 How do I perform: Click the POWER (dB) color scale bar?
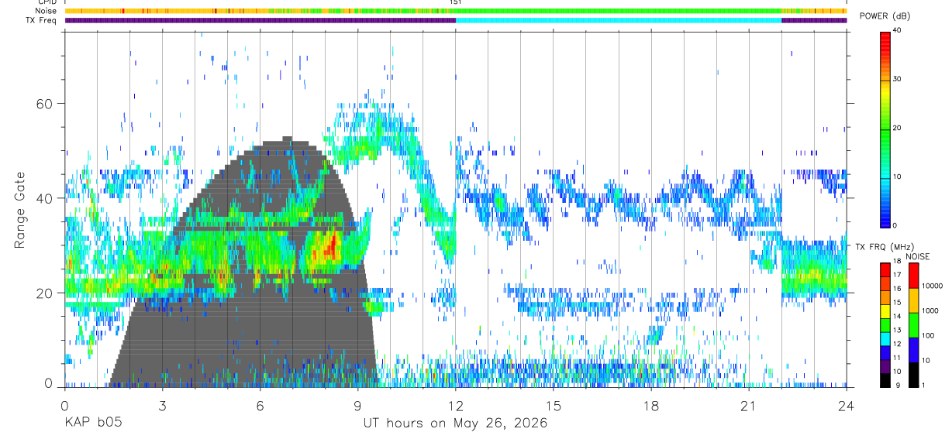click(x=885, y=129)
